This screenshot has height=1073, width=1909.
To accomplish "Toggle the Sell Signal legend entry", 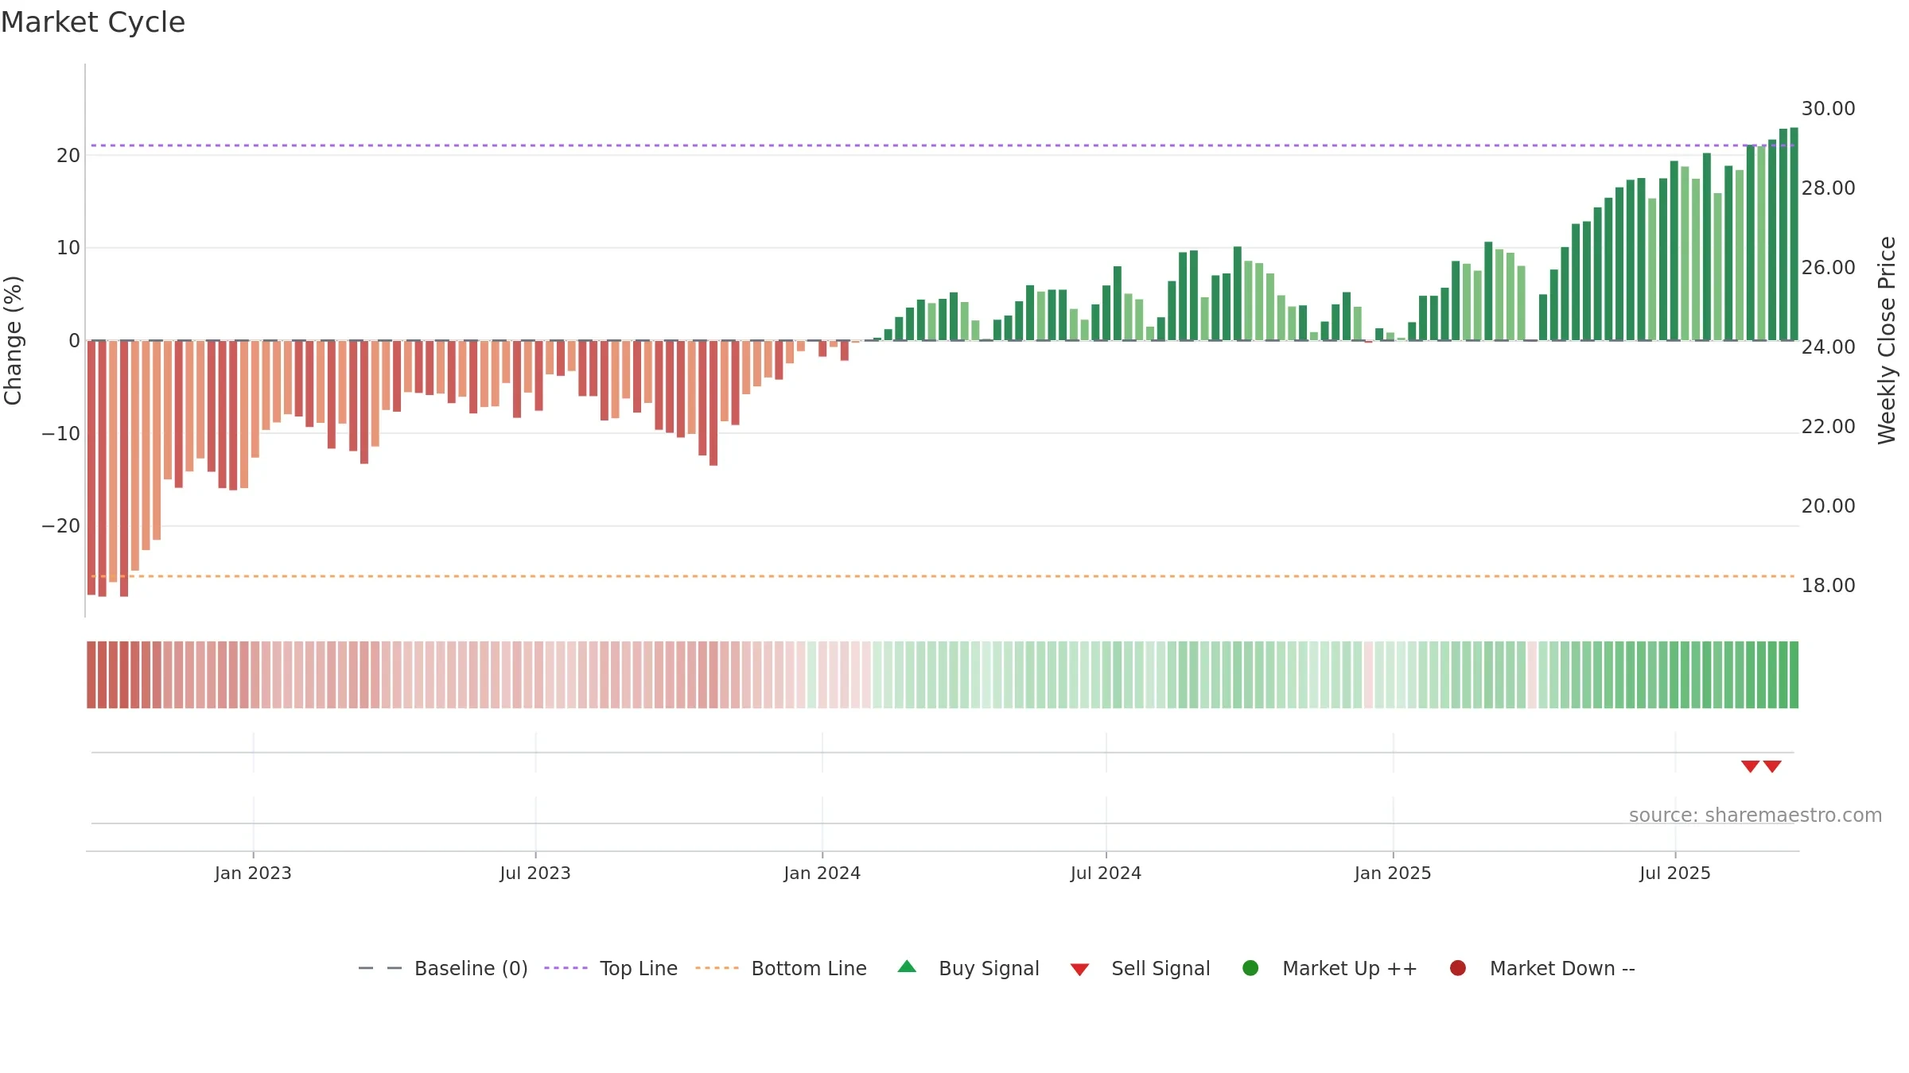I will pos(1140,968).
